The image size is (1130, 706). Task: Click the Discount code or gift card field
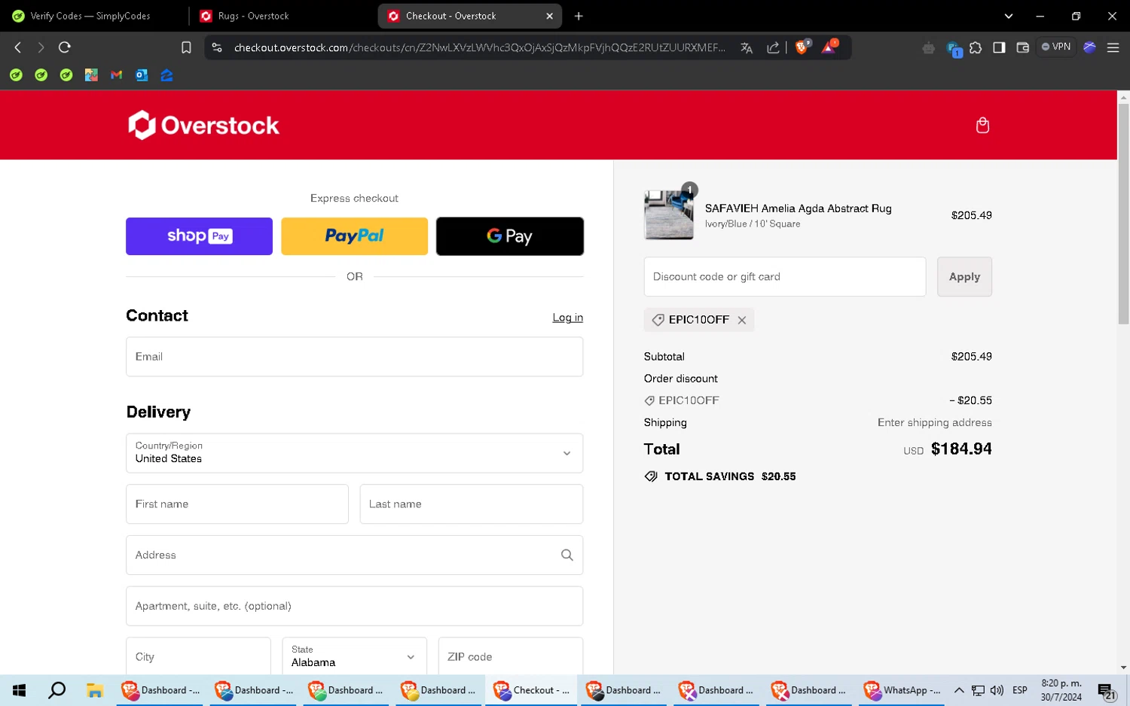coord(785,277)
